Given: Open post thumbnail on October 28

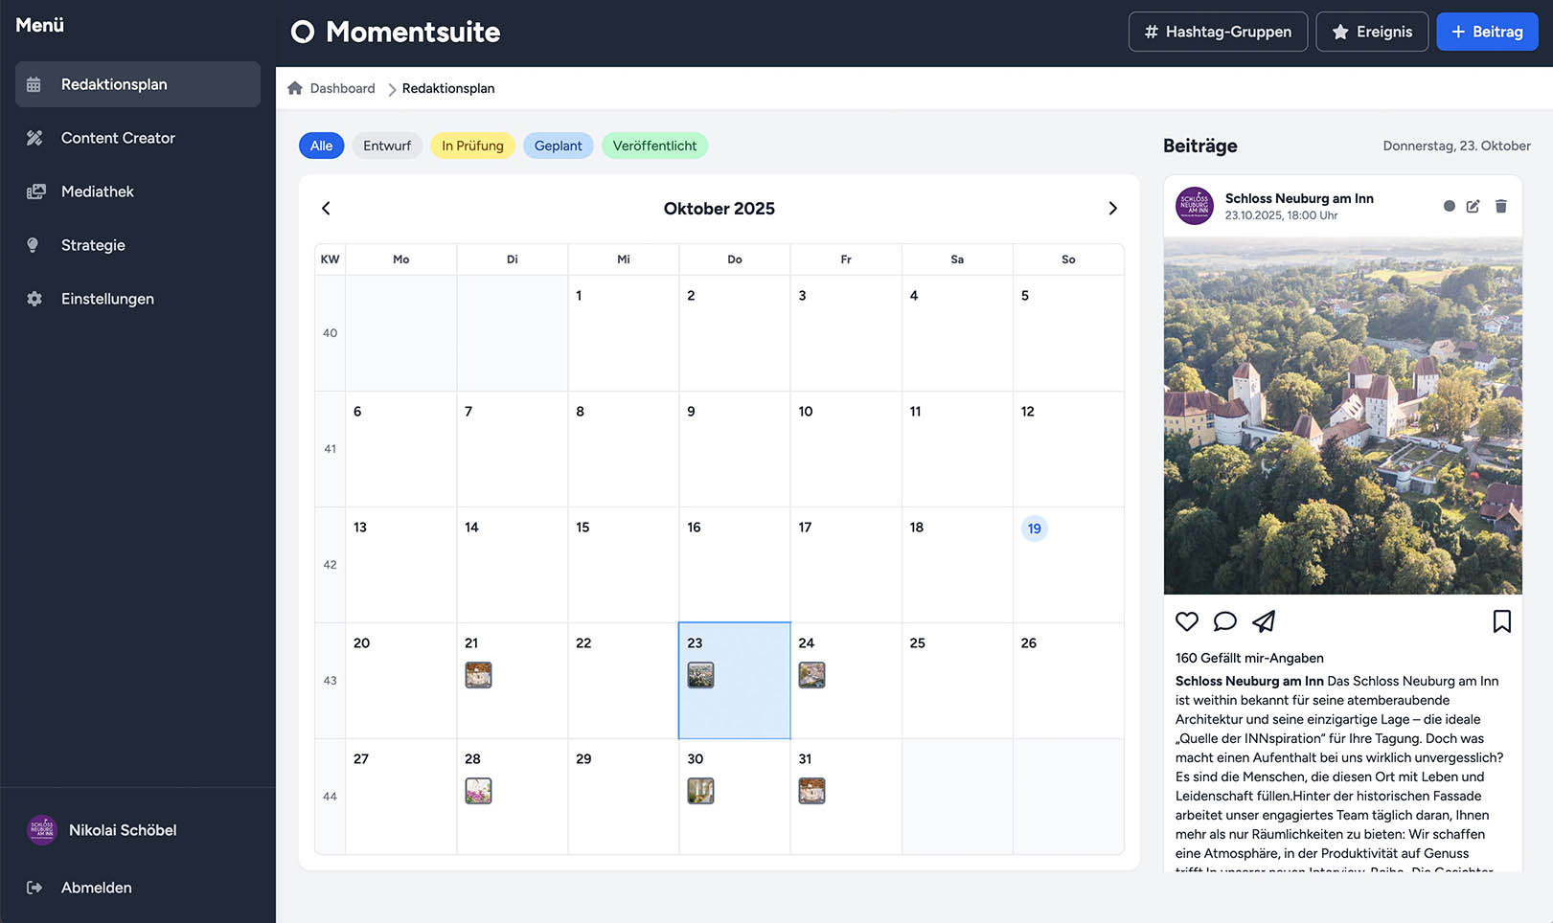Looking at the screenshot, I should click(478, 791).
